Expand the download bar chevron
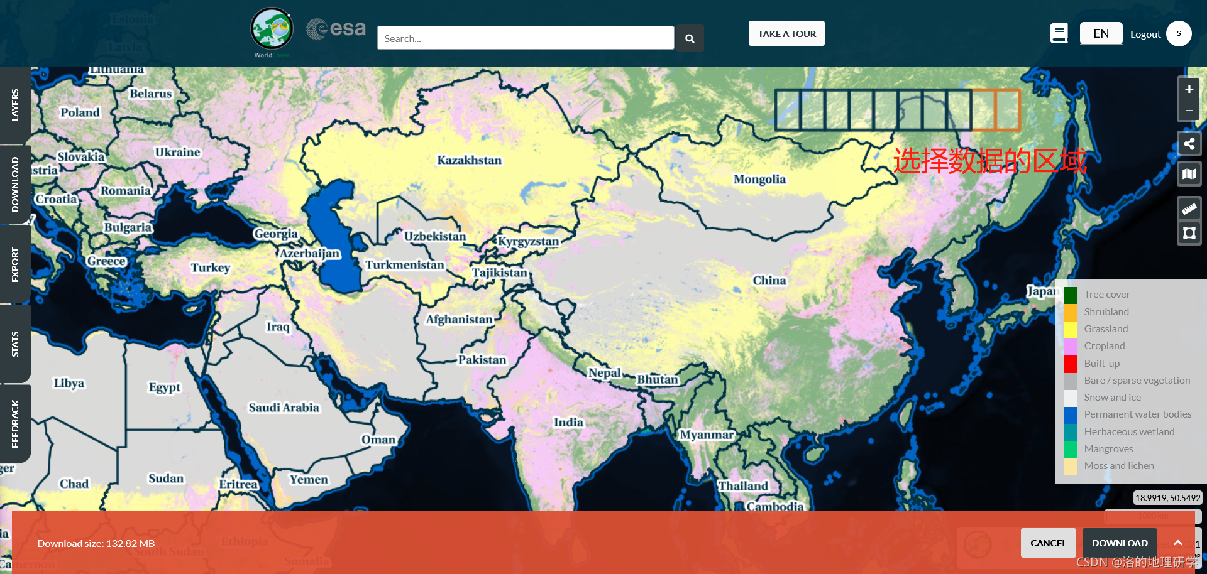 coord(1178,543)
